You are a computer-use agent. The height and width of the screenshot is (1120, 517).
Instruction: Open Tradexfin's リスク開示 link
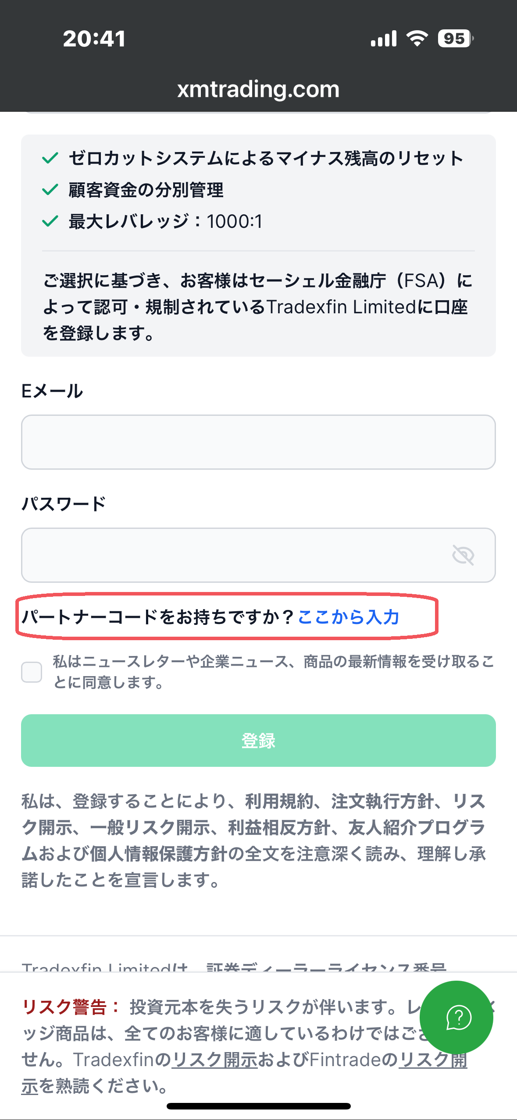214,1060
